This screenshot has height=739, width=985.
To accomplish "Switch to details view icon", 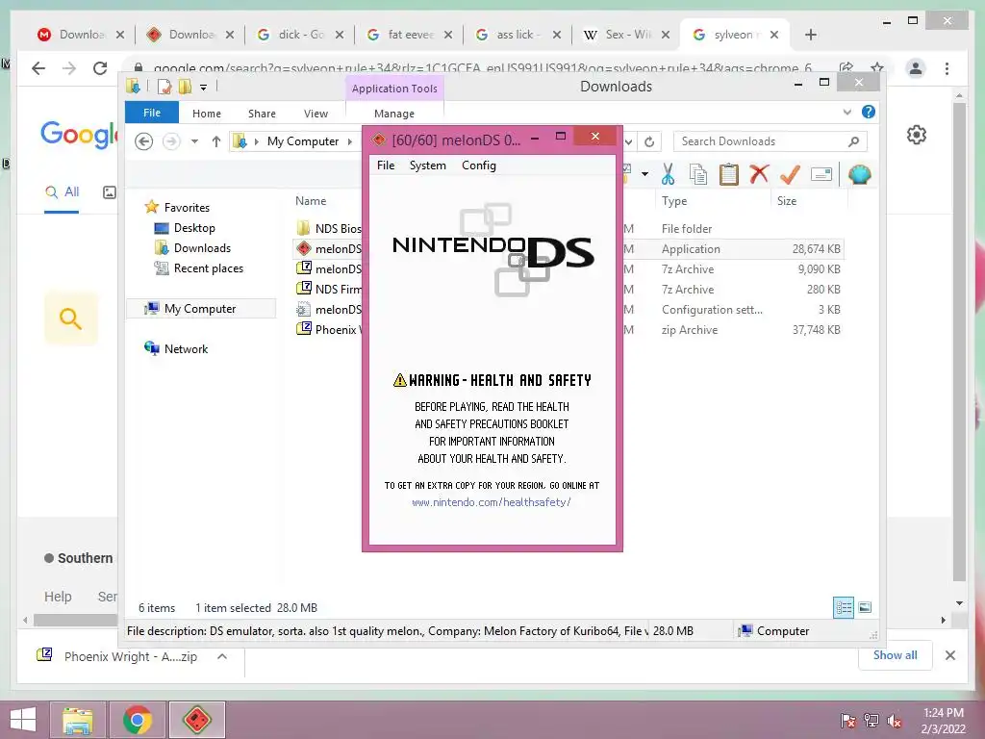I will pyautogui.click(x=844, y=607).
